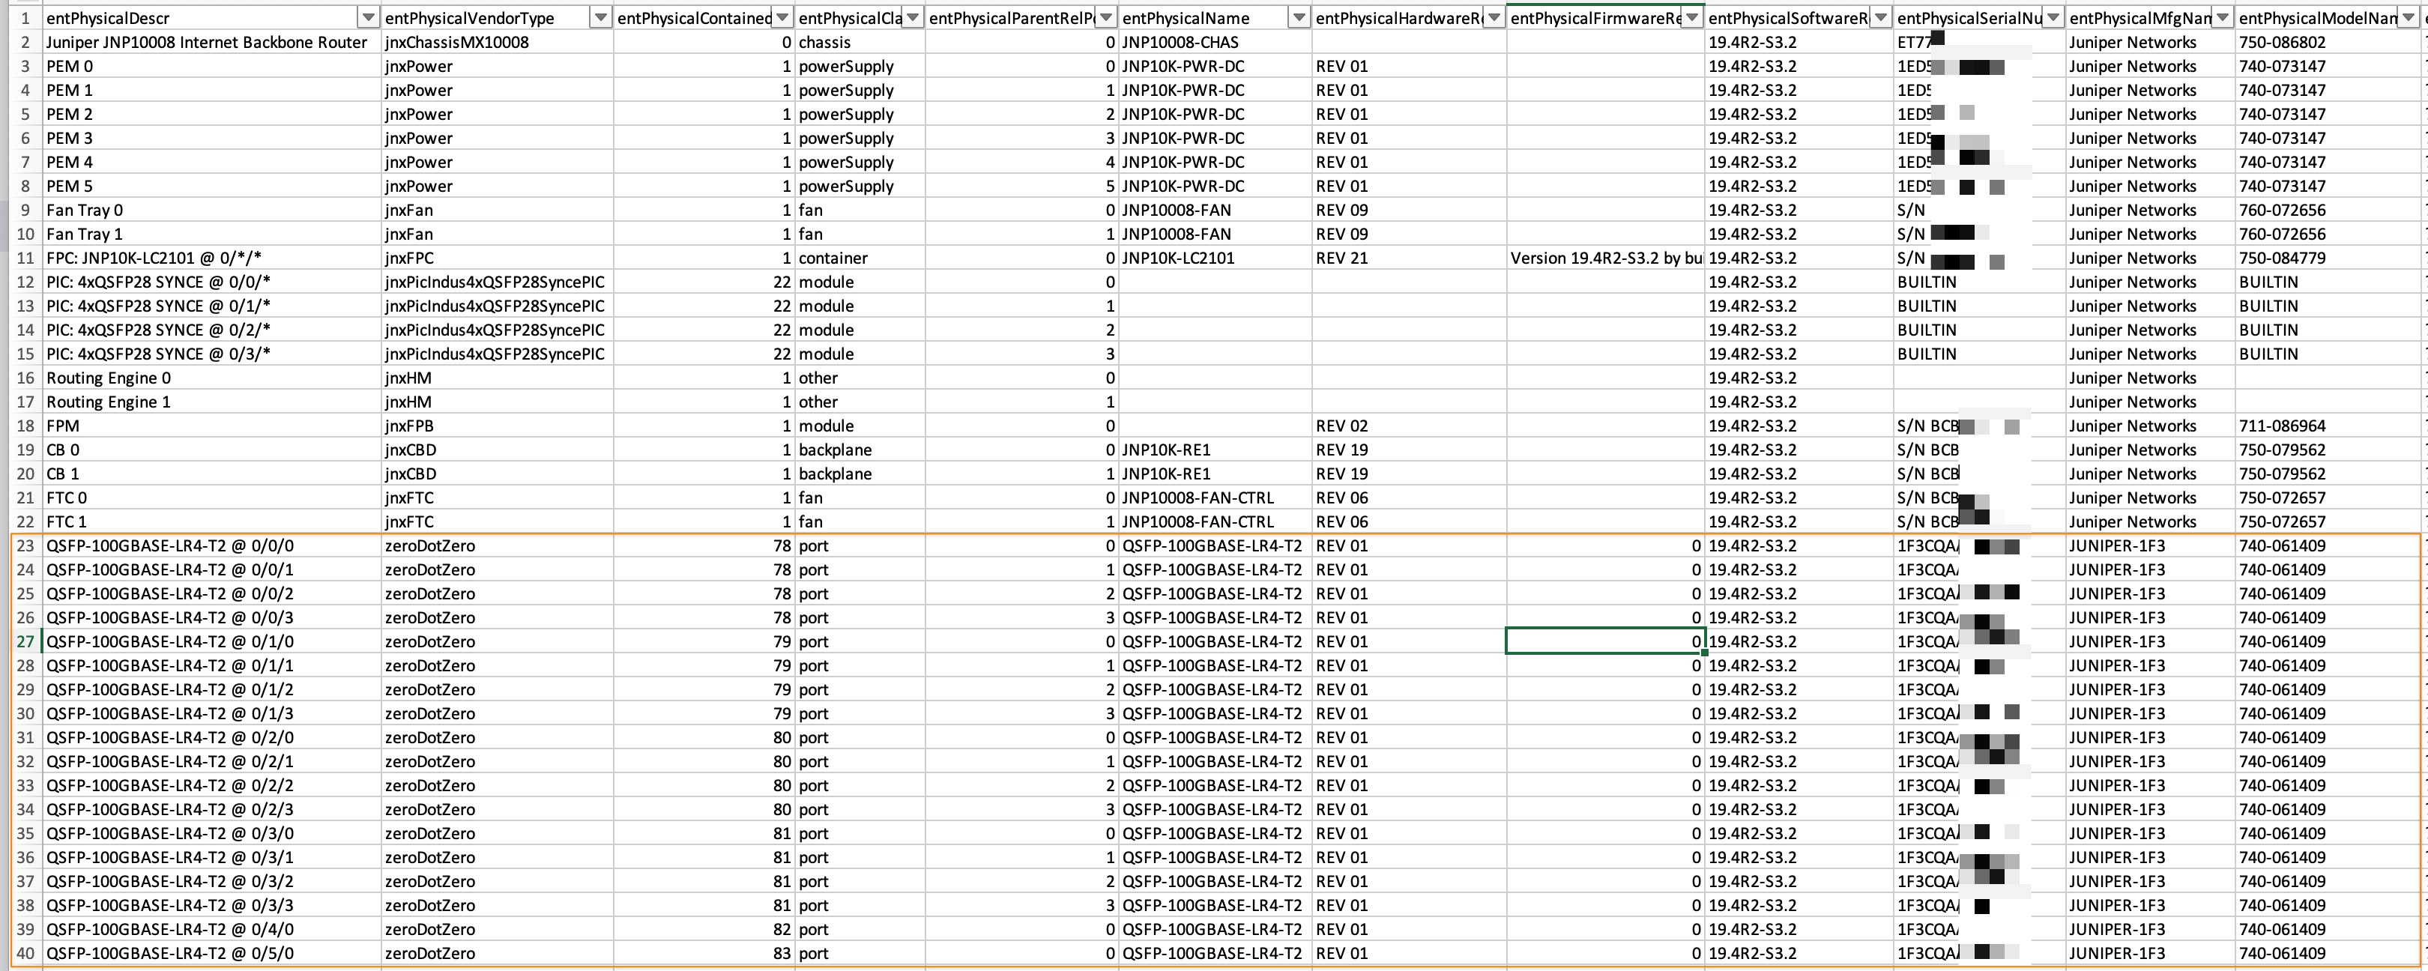The height and width of the screenshot is (971, 2428).
Task: Select the Fan Tray 0 cell
Action: pyautogui.click(x=211, y=211)
